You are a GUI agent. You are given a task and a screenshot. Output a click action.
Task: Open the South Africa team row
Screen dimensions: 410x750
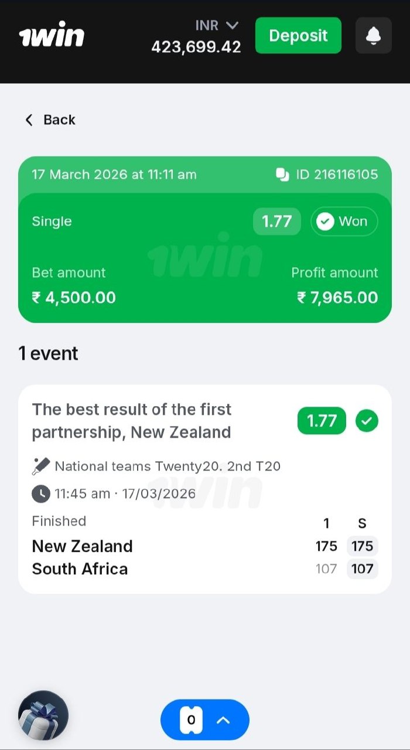[80, 569]
